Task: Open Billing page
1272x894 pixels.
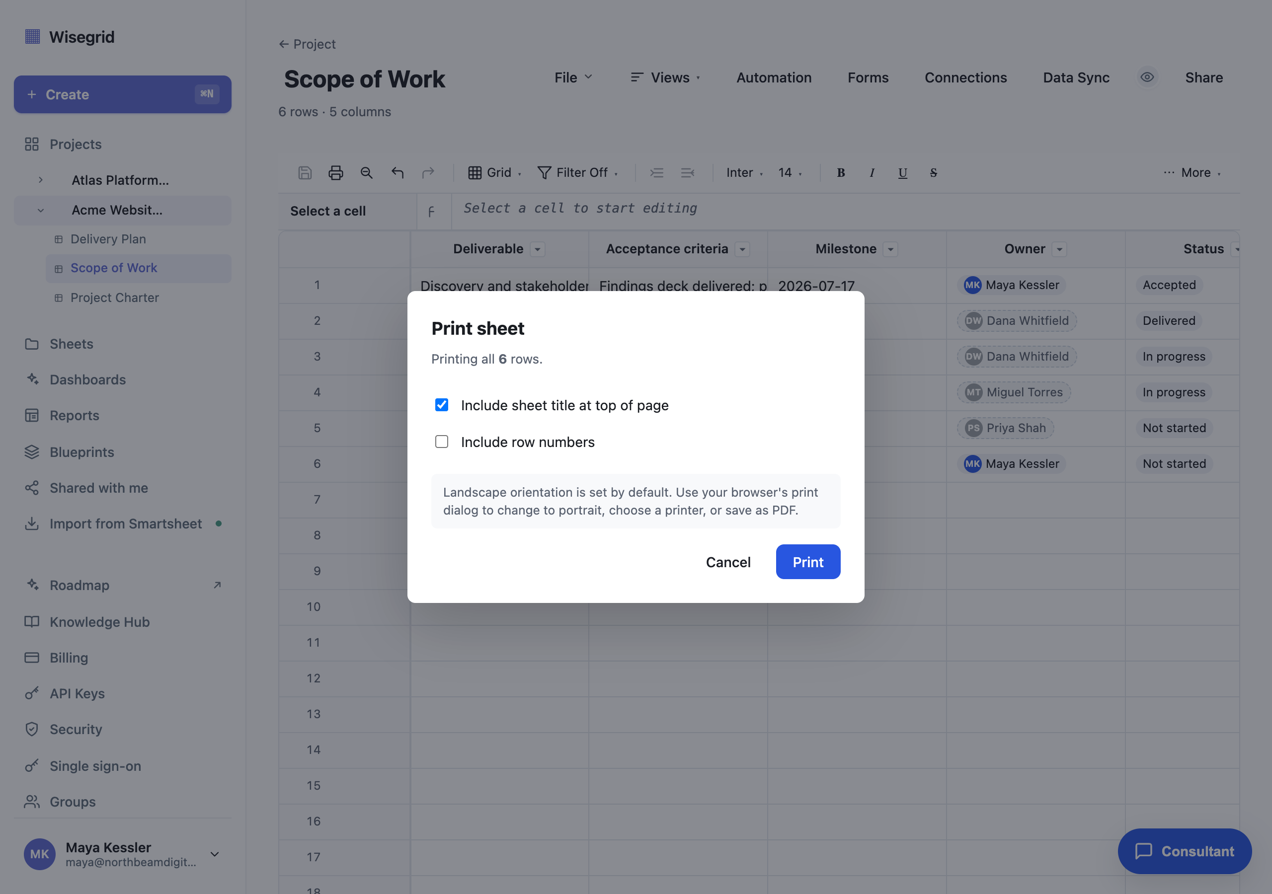Action: (122, 658)
